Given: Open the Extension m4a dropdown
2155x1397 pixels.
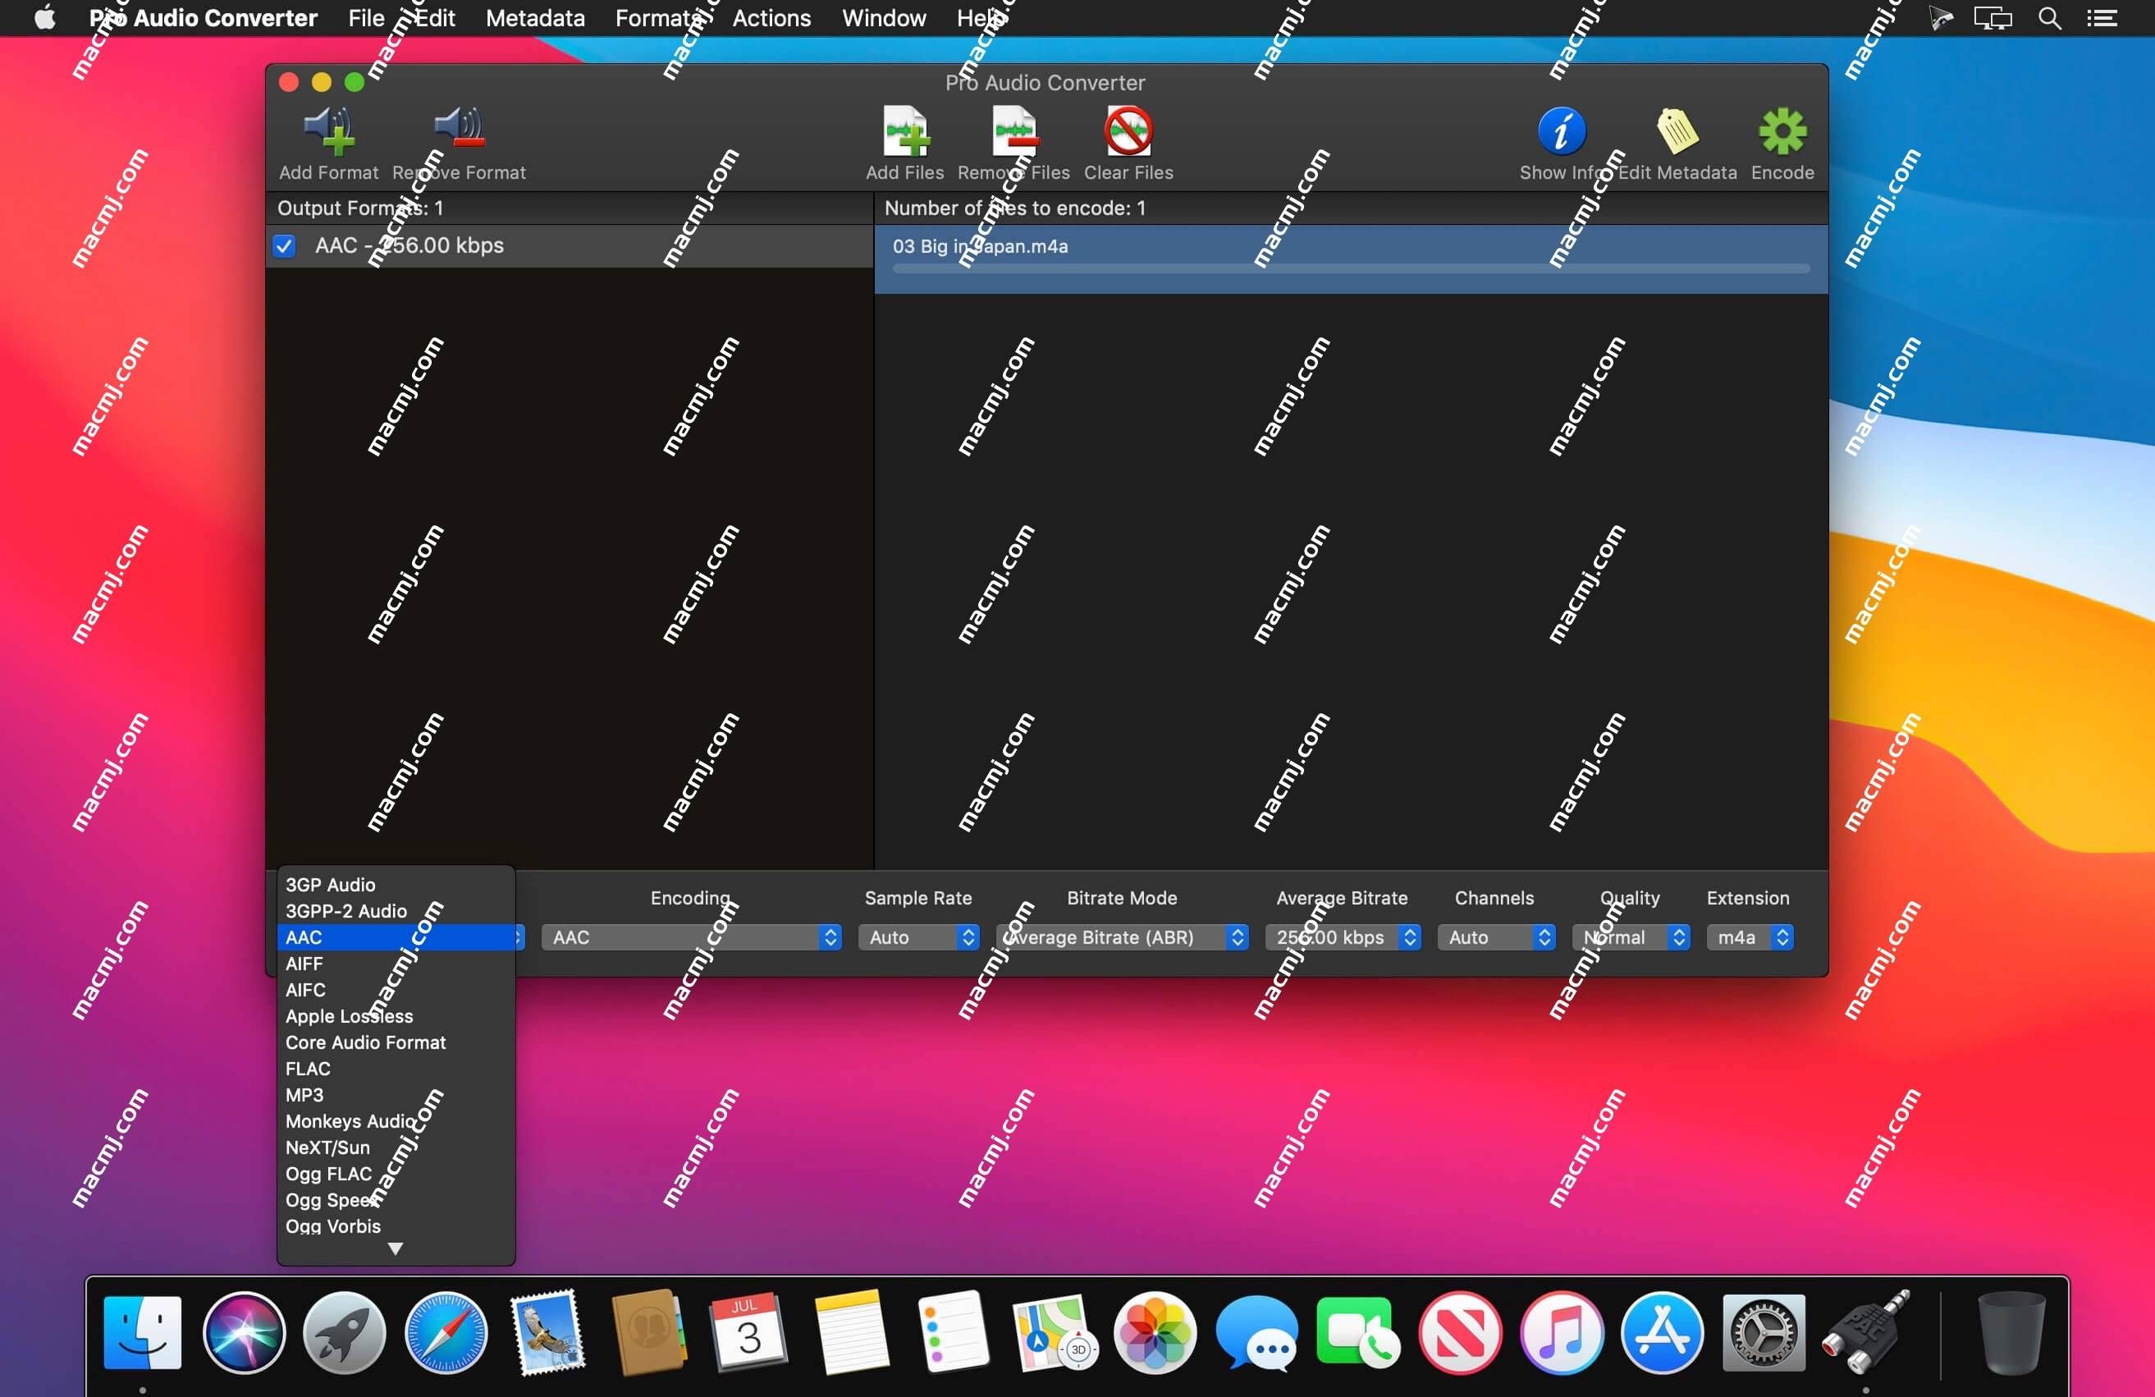Looking at the screenshot, I should 1750,937.
